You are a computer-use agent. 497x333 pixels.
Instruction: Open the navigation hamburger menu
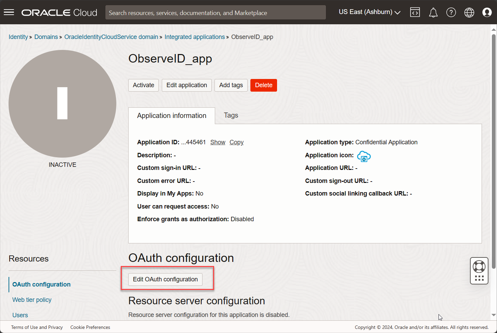(x=9, y=12)
